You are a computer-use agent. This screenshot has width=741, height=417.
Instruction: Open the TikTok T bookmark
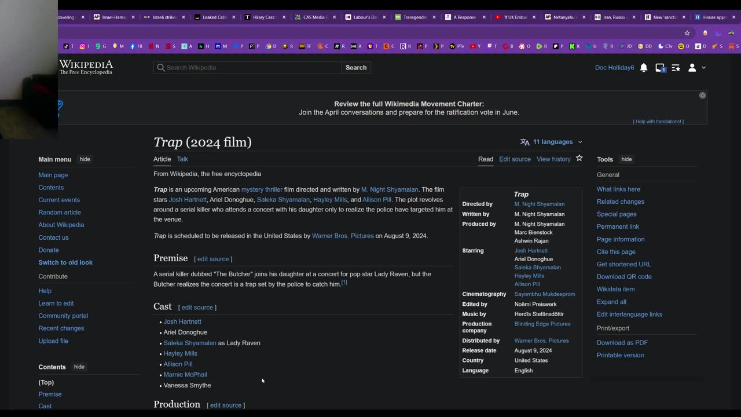pos(68,46)
